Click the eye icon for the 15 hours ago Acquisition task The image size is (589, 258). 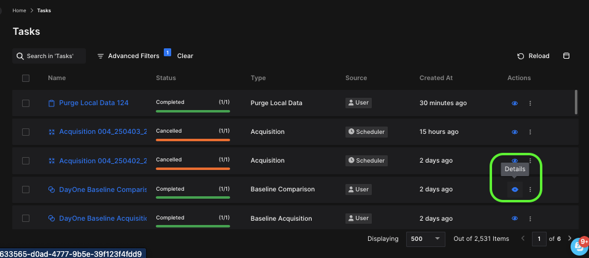click(x=515, y=132)
